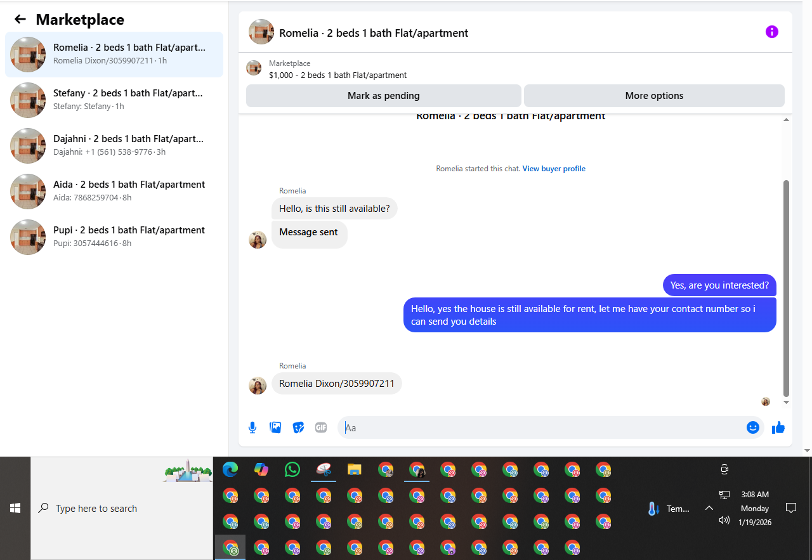Viewport: 812px width, 560px height.
Task: Click Romelia's avatar beside "Message sent"
Action: 258,240
